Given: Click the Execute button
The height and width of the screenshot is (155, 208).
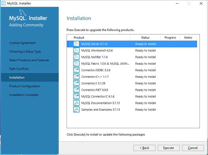Looking at the screenshot, I should click(x=169, y=148).
